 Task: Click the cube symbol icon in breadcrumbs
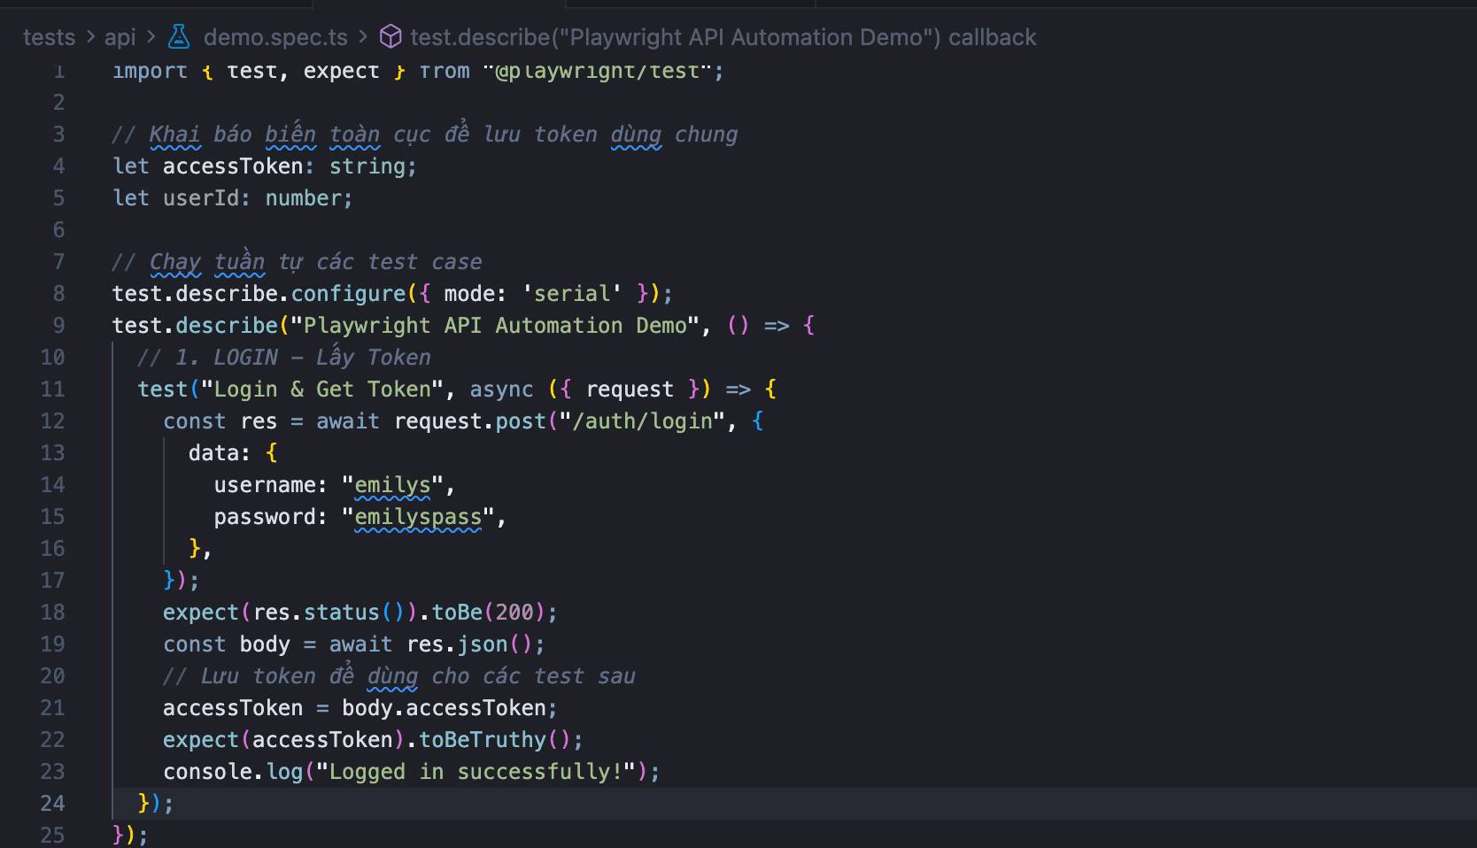[x=390, y=37]
